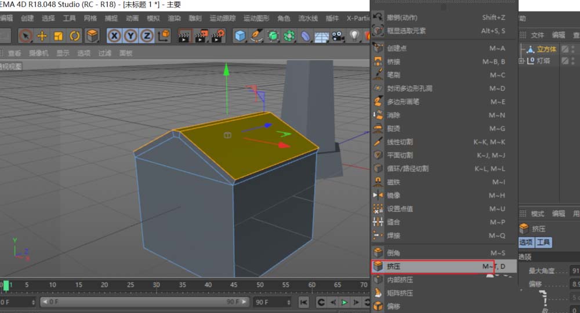Image resolution: width=580 pixels, height=313 pixels.
Task: Click layer box of 灯塔 row
Action: (565, 61)
